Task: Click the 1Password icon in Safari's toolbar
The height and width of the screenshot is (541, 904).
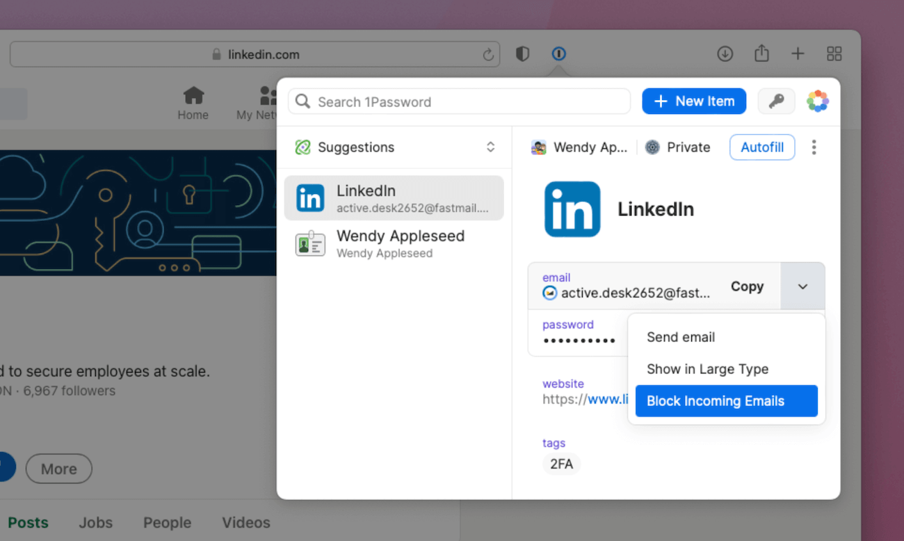Action: tap(558, 53)
